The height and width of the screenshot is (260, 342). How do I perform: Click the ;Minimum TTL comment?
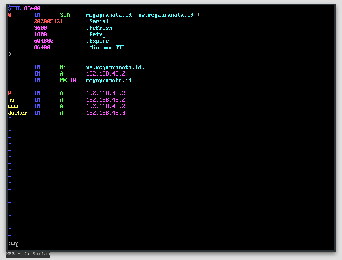pos(105,47)
